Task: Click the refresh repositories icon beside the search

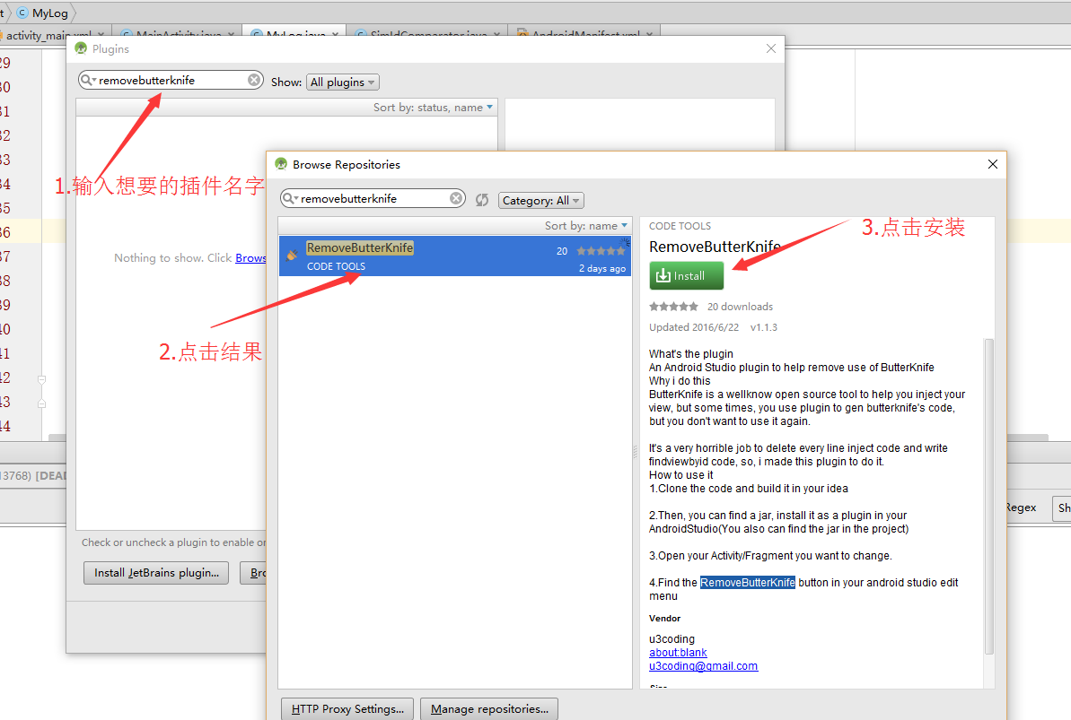Action: [x=481, y=199]
